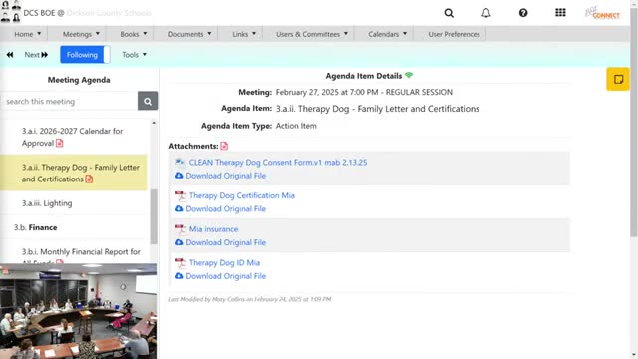This screenshot has height=359, width=638.
Task: Click cloud download icon under Mia insurance
Action: 179,242
